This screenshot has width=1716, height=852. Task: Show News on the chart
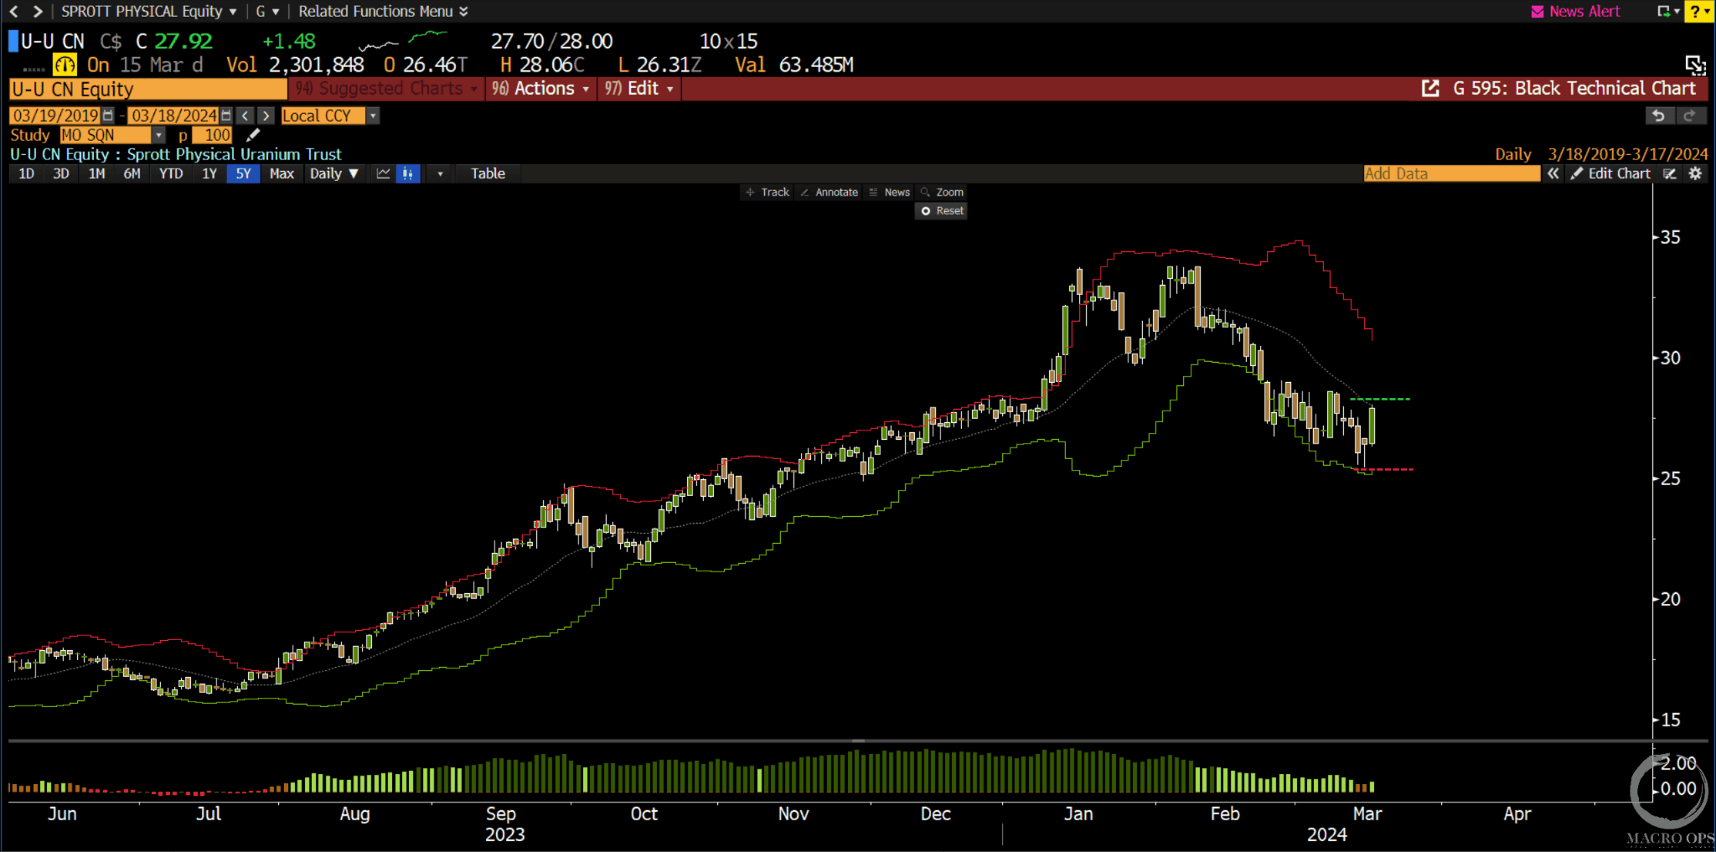[x=889, y=193]
